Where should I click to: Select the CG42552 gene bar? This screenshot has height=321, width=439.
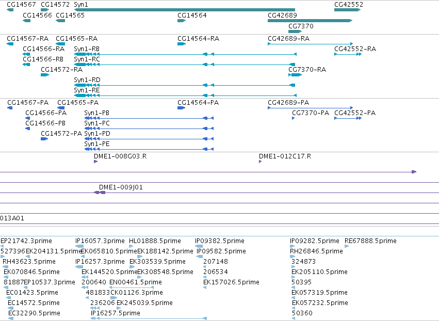[348, 10]
